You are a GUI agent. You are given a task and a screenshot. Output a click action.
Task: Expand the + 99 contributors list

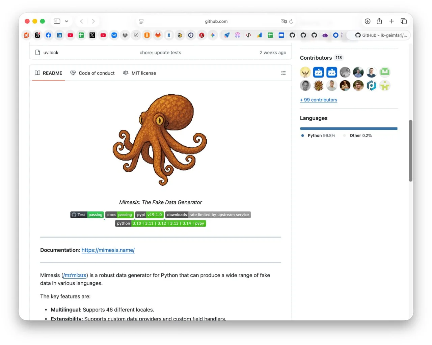[318, 100]
